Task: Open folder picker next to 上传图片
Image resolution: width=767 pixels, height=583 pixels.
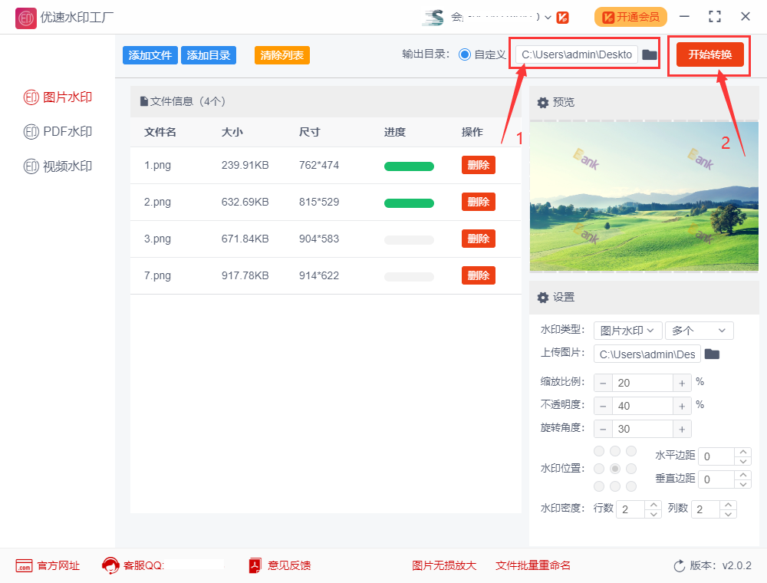Action: pos(711,354)
